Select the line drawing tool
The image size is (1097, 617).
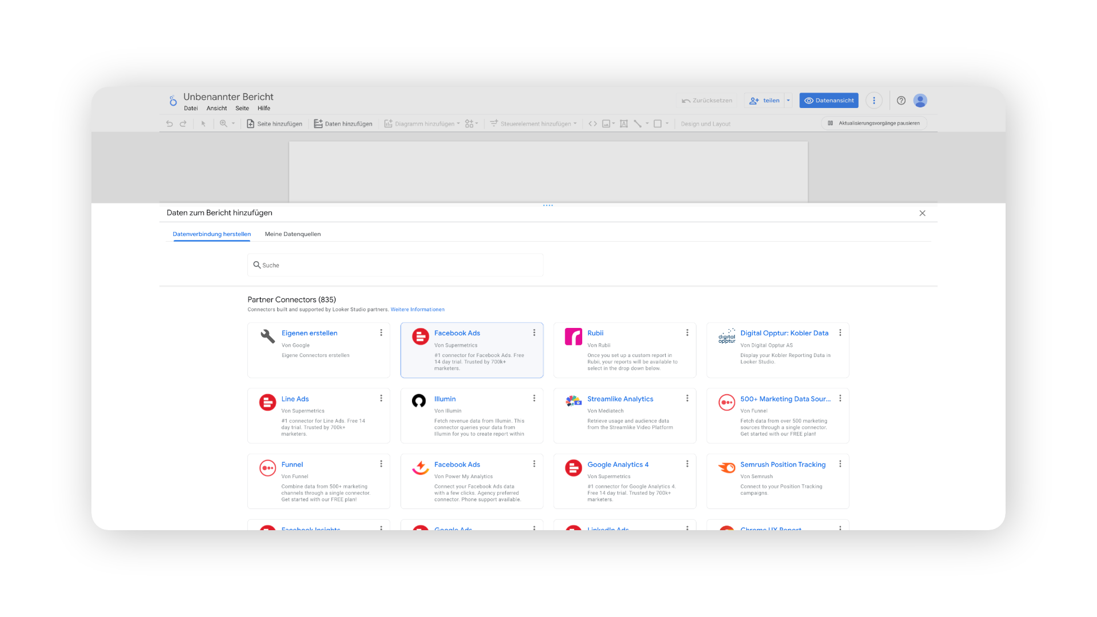click(638, 123)
